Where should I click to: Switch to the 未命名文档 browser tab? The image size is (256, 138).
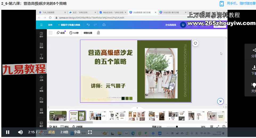pos(112,12)
